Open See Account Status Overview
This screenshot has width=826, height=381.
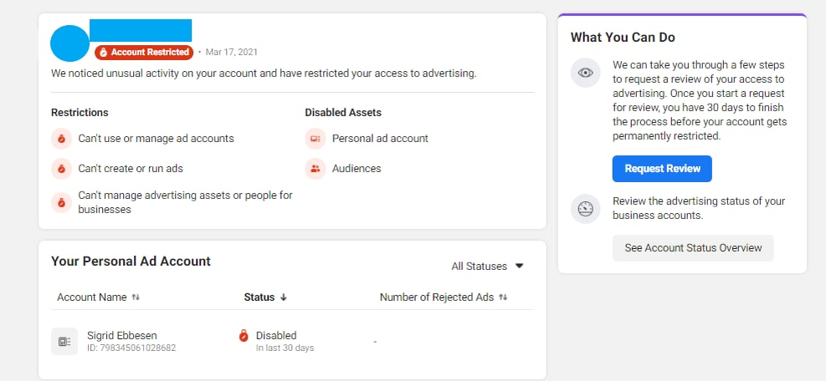693,248
